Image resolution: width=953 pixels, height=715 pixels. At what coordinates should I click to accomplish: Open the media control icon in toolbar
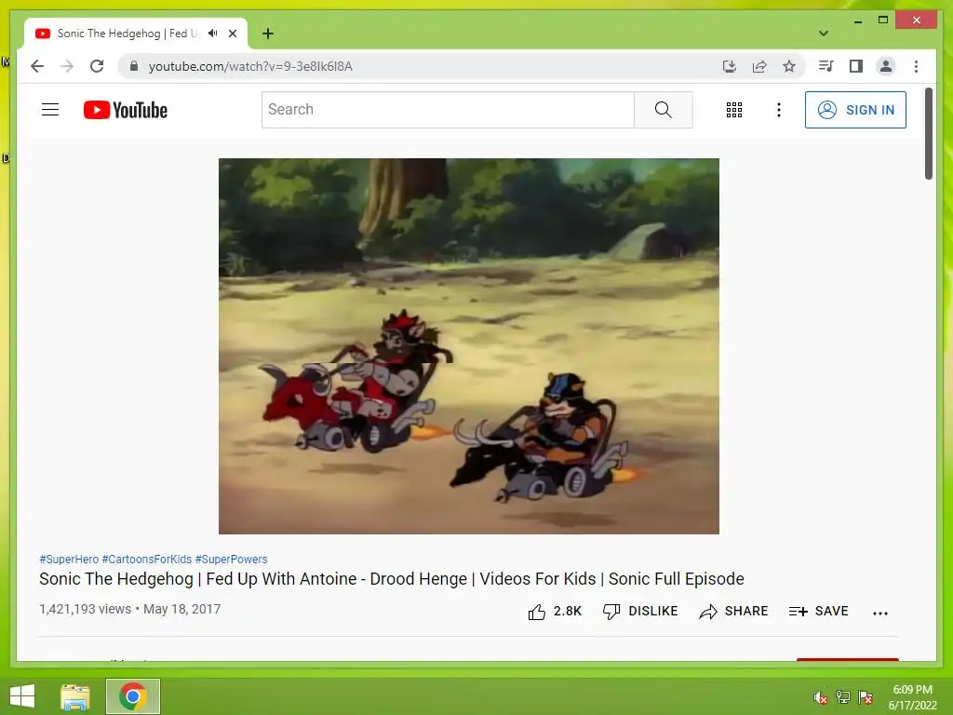tap(826, 66)
